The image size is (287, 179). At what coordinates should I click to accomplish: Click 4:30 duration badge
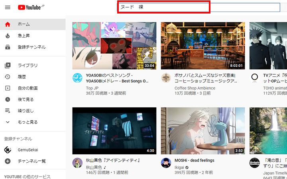(150, 151)
